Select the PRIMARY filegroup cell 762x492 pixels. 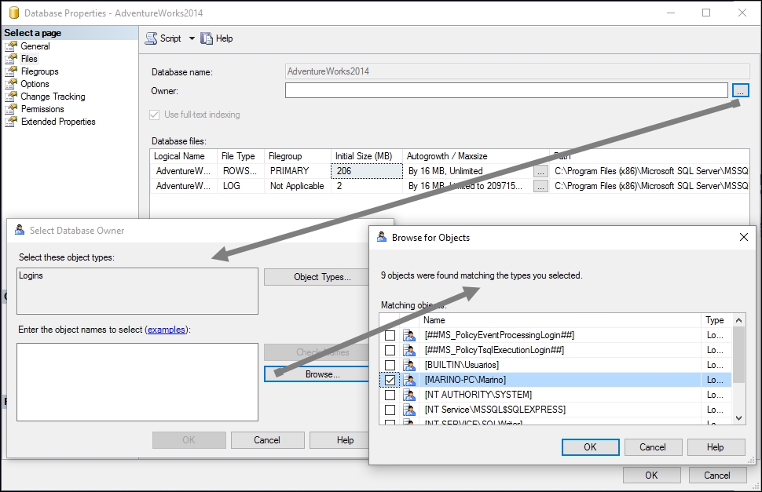tap(298, 171)
